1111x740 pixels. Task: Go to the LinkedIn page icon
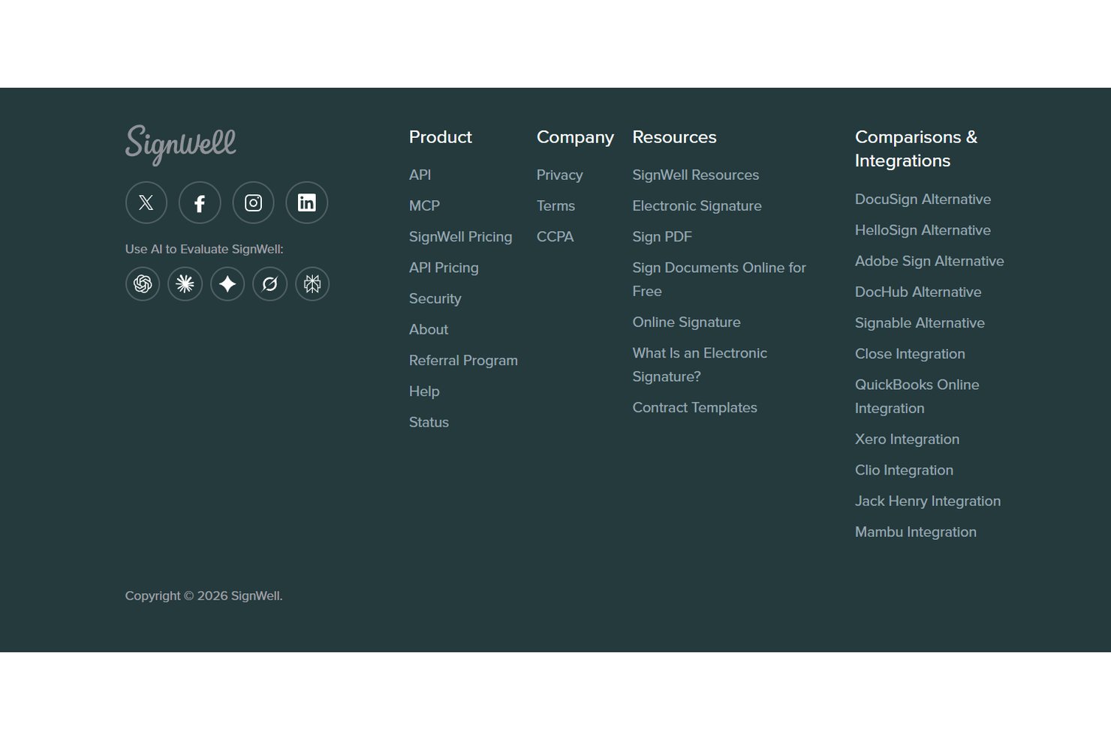[307, 202]
